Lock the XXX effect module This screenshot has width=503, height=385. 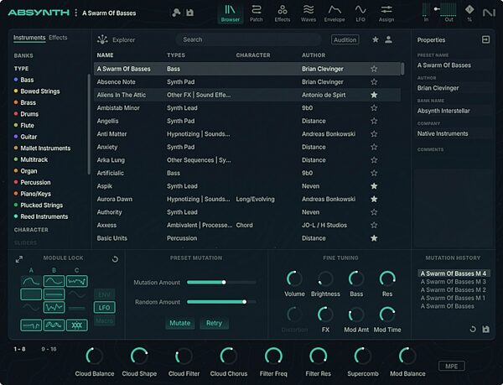(76, 325)
